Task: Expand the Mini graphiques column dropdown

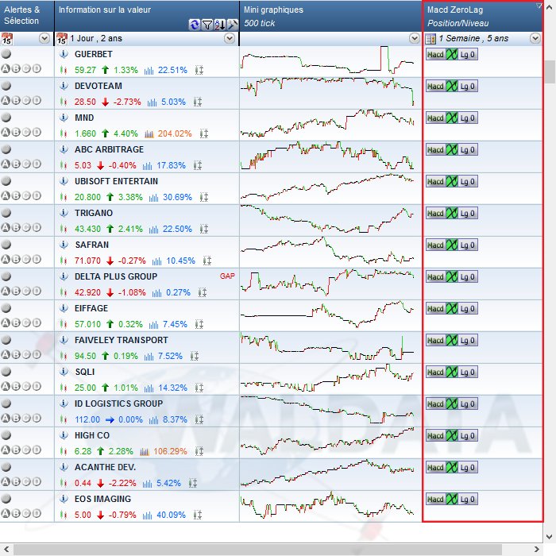Action: (415, 38)
